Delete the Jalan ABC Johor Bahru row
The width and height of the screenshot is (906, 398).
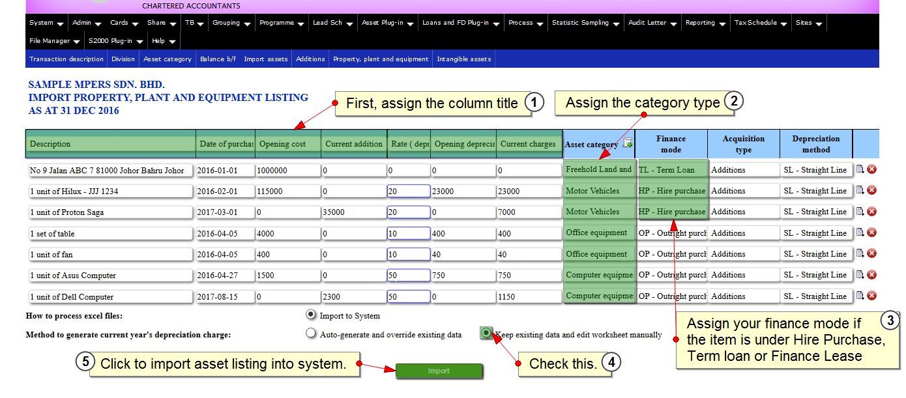pos(871,169)
